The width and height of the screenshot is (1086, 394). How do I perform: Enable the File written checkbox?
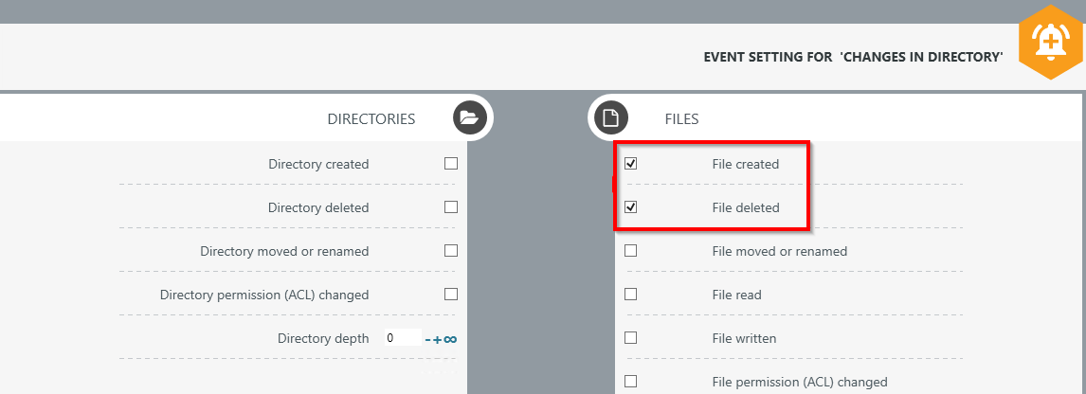[631, 338]
